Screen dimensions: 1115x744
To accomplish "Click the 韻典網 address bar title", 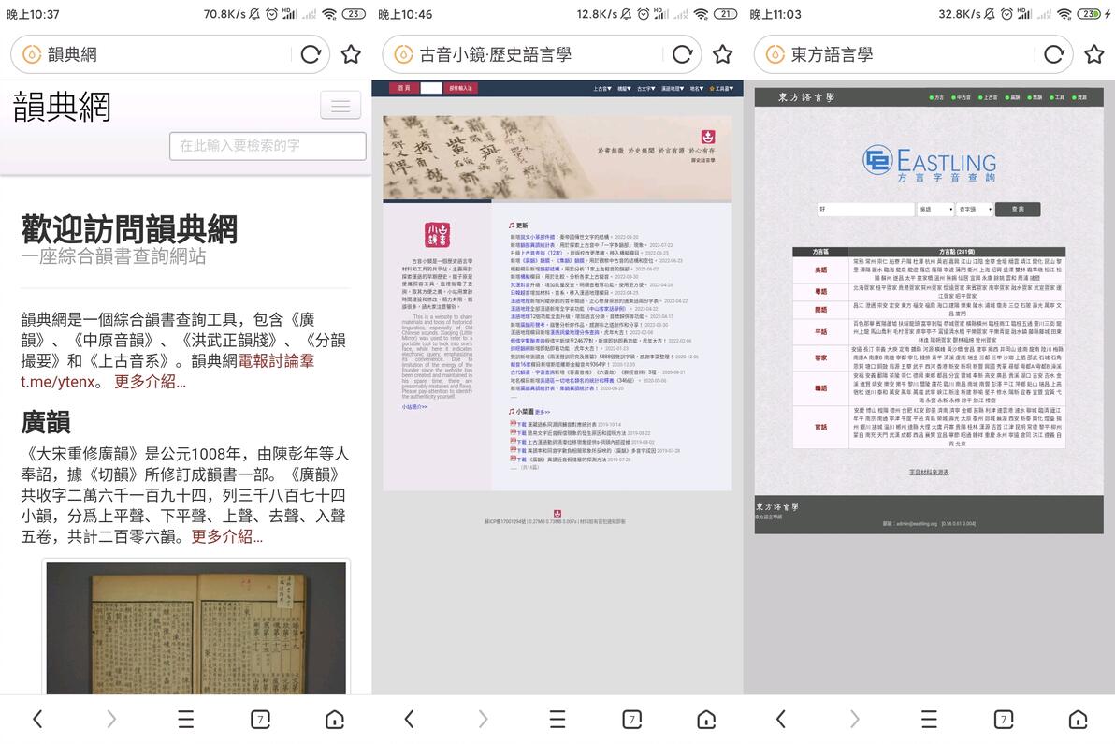I will point(73,54).
